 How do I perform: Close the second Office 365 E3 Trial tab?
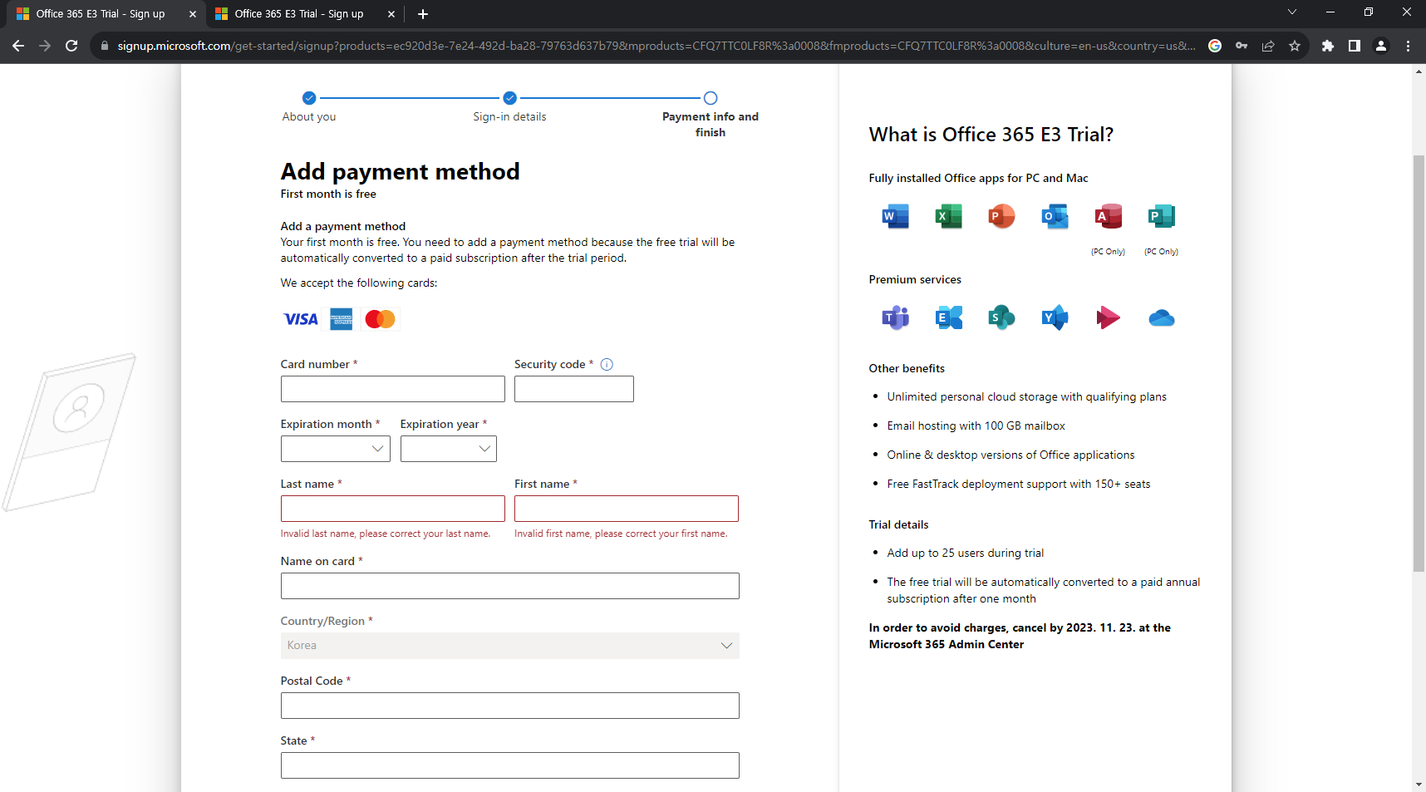coord(391,14)
